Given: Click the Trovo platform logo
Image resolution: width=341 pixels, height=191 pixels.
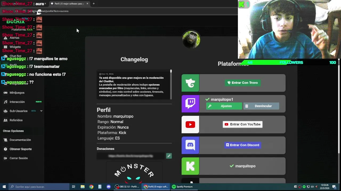Looking at the screenshot, I should click(190, 83).
